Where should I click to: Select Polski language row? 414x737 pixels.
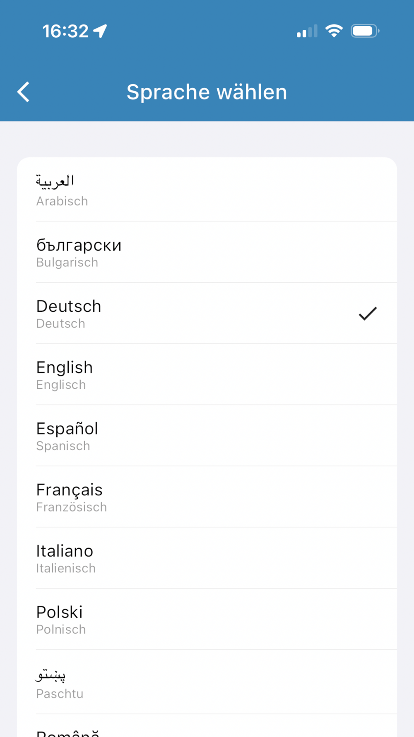click(207, 619)
